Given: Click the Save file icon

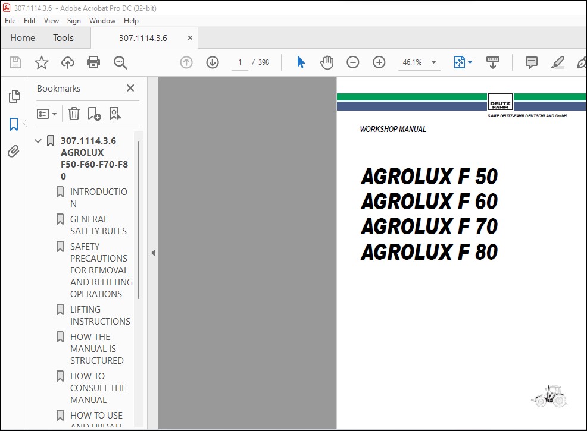Looking at the screenshot, I should 15,62.
